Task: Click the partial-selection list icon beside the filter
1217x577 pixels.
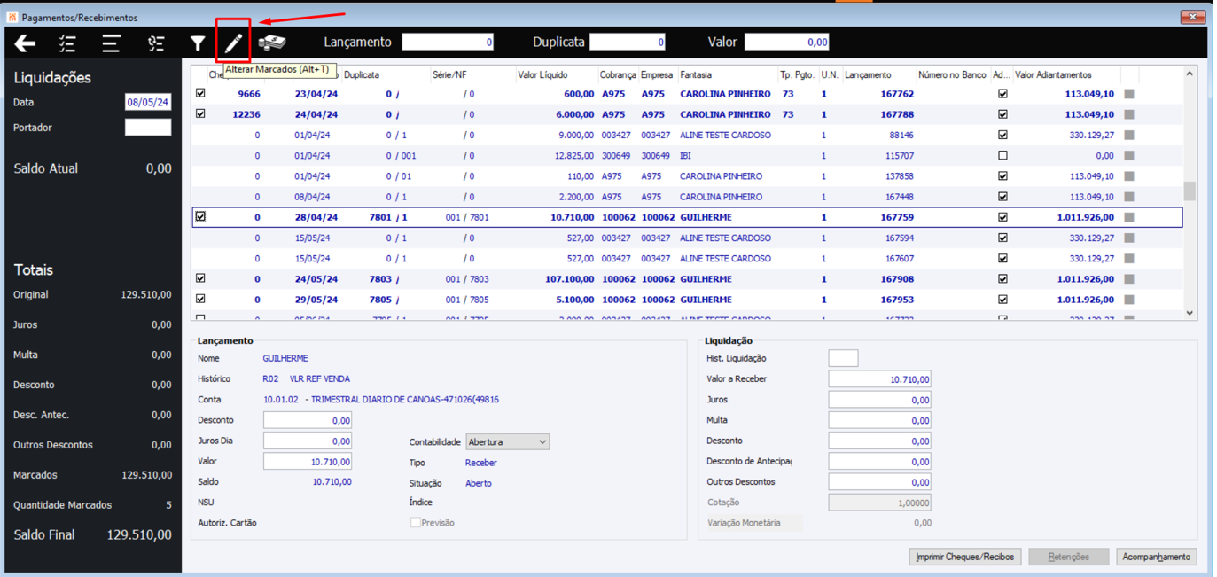Action: pyautogui.click(x=156, y=43)
